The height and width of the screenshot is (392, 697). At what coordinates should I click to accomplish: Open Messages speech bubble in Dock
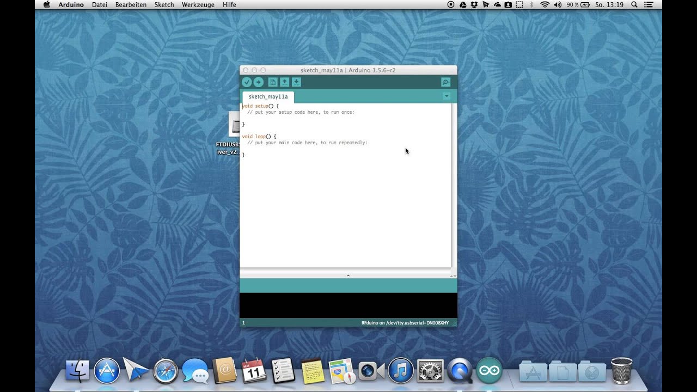point(195,371)
